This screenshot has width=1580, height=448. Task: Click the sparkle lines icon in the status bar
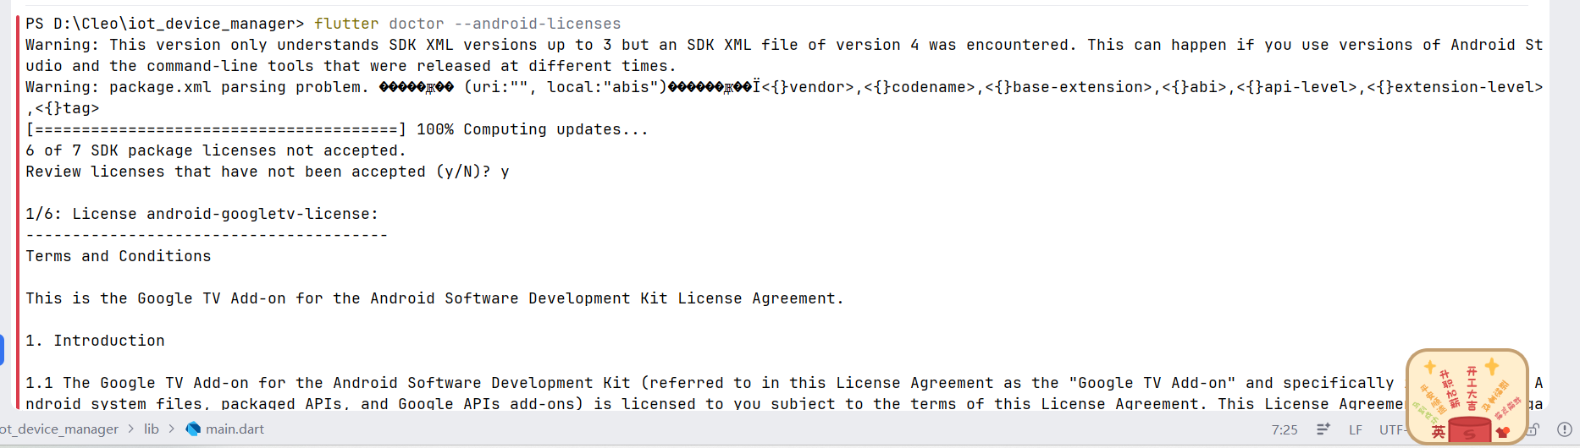point(1323,429)
